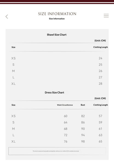
Task: Click the dress chart Clothing Length header
Action: (x=101, y=105)
